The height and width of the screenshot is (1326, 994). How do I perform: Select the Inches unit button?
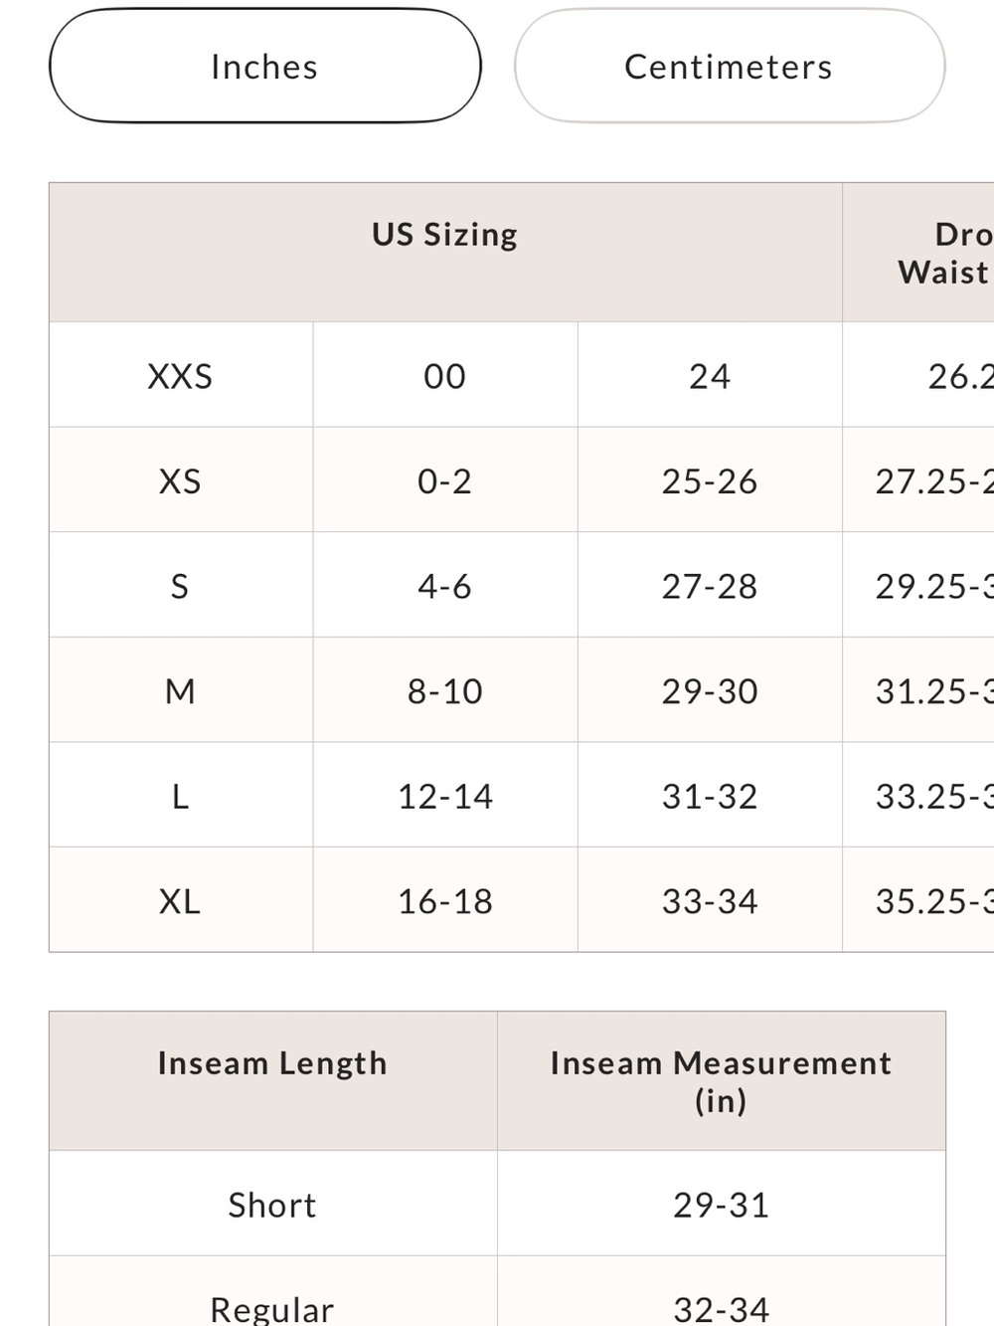[264, 67]
